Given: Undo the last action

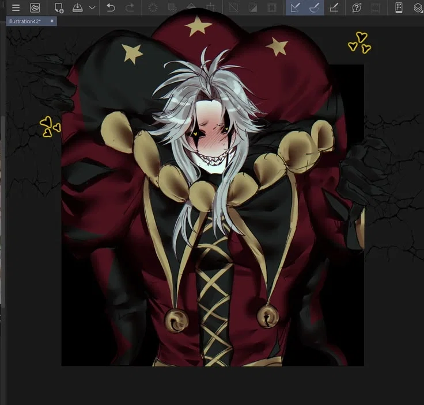Looking at the screenshot, I should (111, 7).
